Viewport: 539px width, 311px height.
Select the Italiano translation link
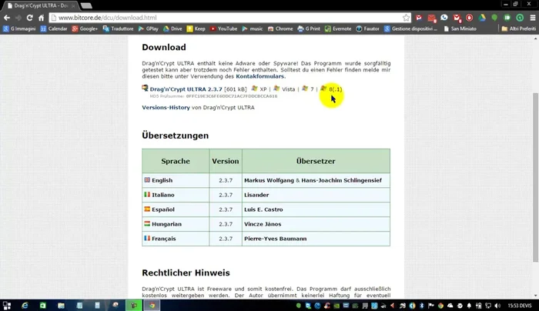coord(163,195)
